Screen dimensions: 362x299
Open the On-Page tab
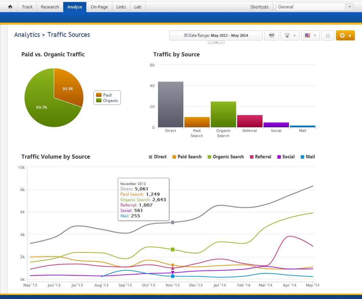99,7
